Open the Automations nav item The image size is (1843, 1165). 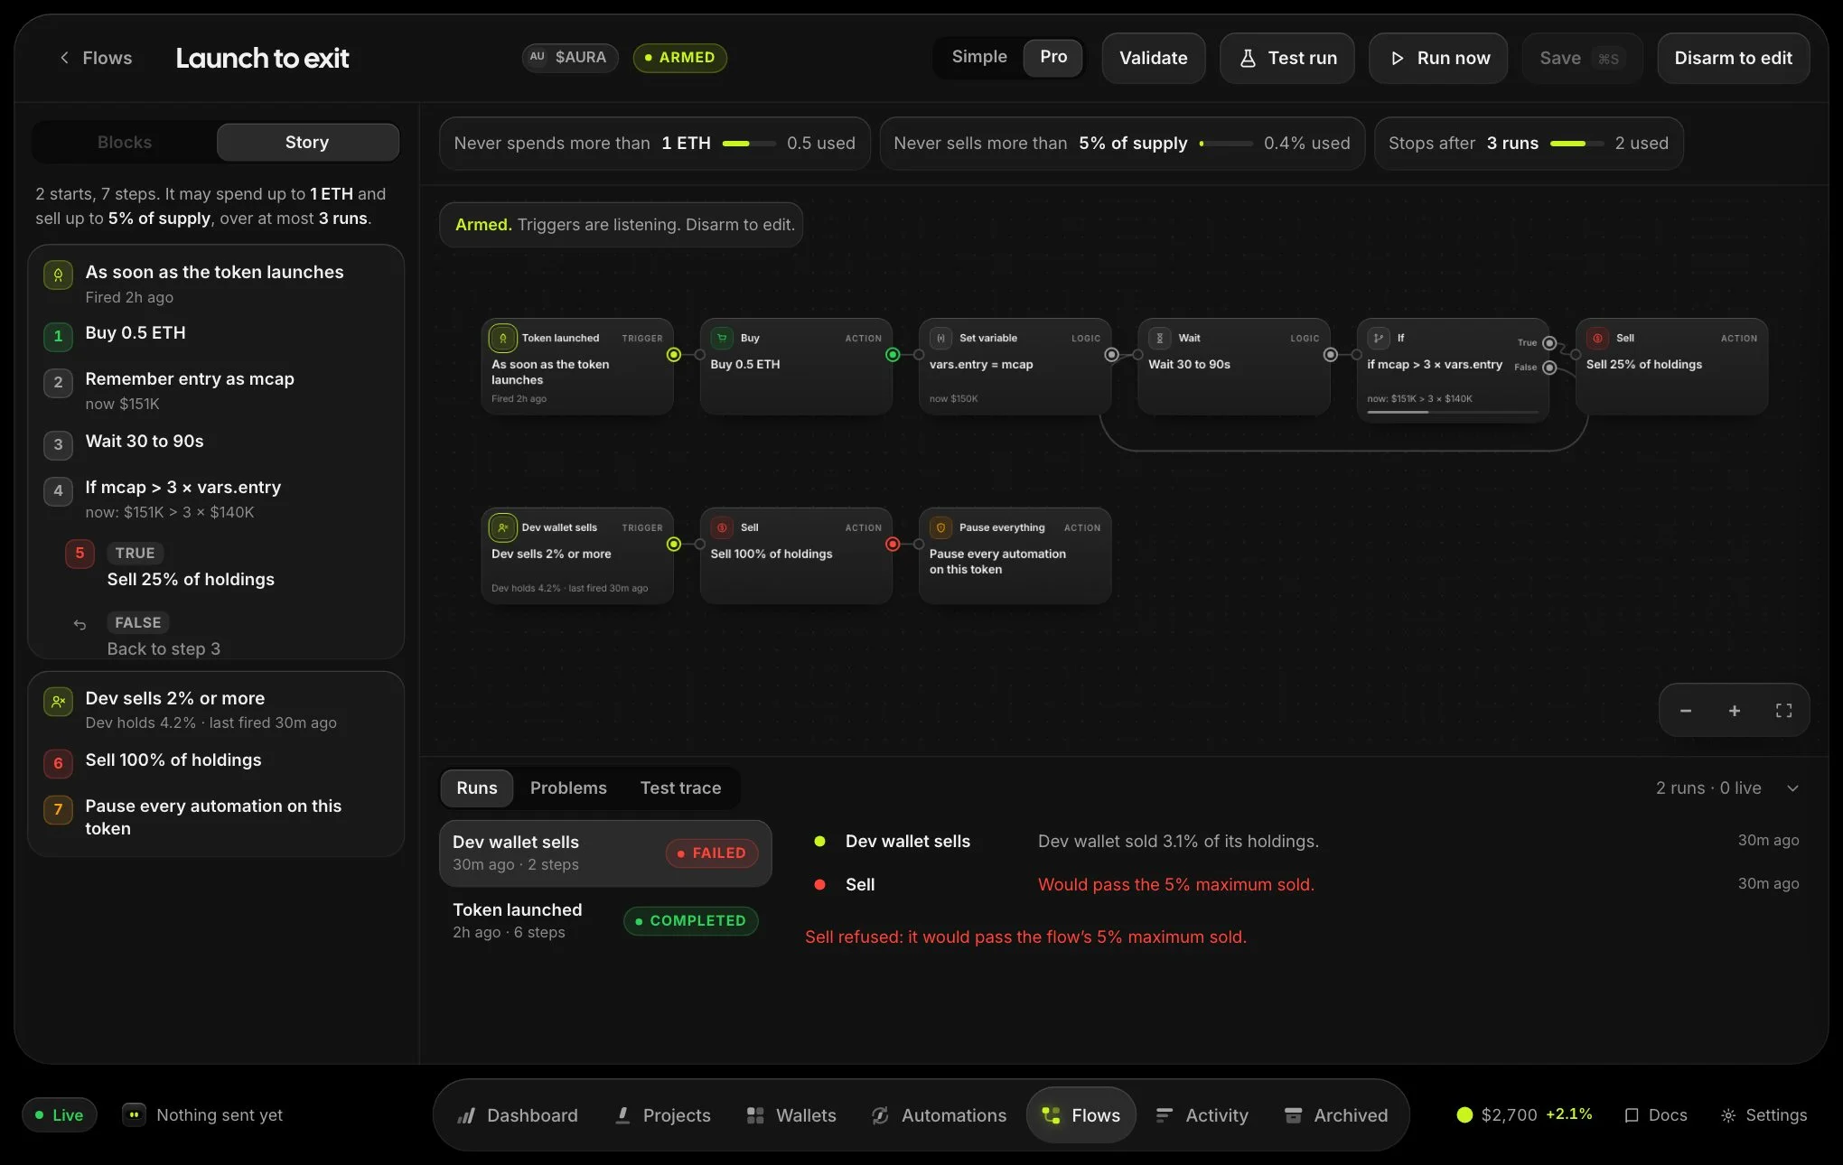point(939,1115)
